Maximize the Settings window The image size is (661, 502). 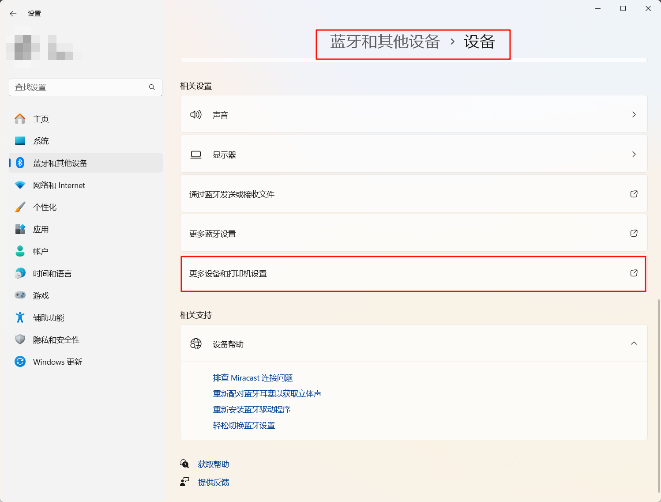pos(623,8)
